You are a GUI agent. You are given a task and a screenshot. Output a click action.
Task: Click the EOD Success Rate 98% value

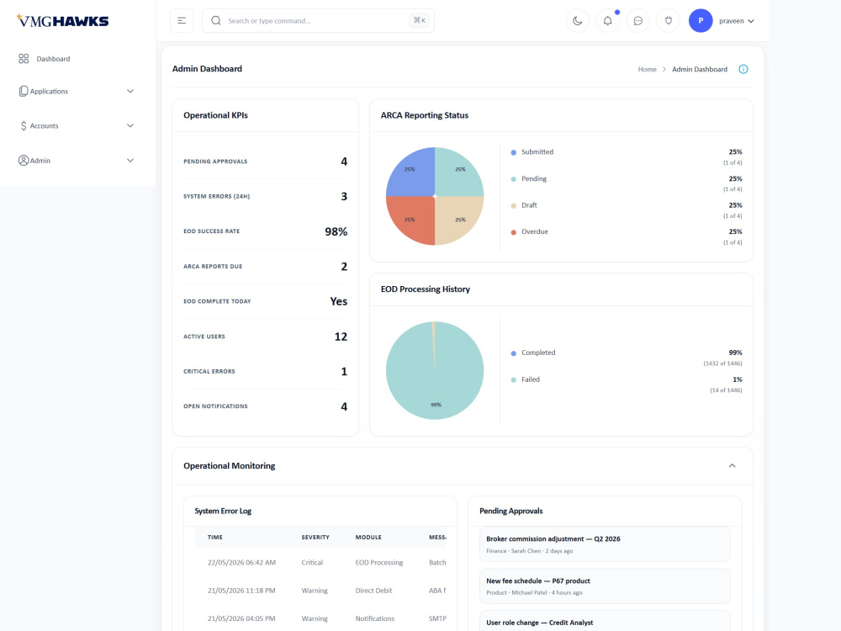click(x=336, y=232)
